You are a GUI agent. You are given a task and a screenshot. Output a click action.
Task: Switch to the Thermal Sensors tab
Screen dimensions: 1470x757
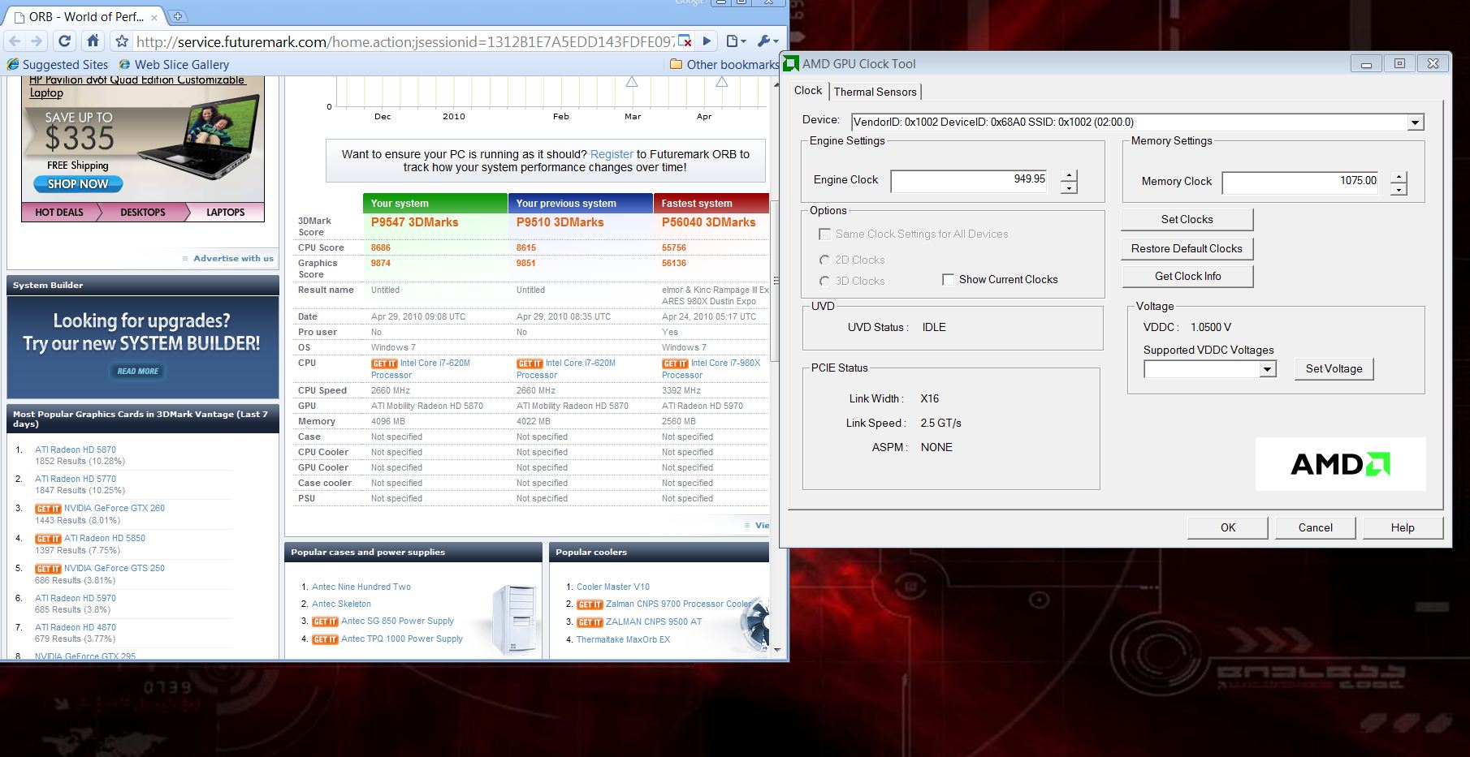(876, 92)
